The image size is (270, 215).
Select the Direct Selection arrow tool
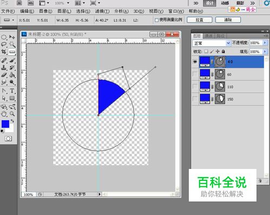click(4, 98)
